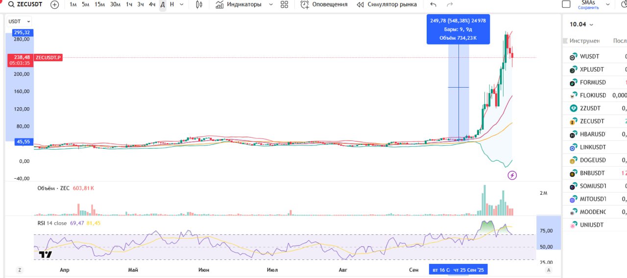Screen dimensions: 627x278
Task: Click the ZECUSDT symbol search field
Action: point(23,4)
